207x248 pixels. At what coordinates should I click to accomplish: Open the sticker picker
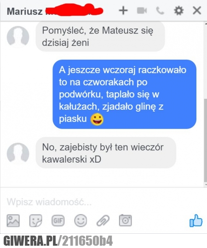[36, 220]
